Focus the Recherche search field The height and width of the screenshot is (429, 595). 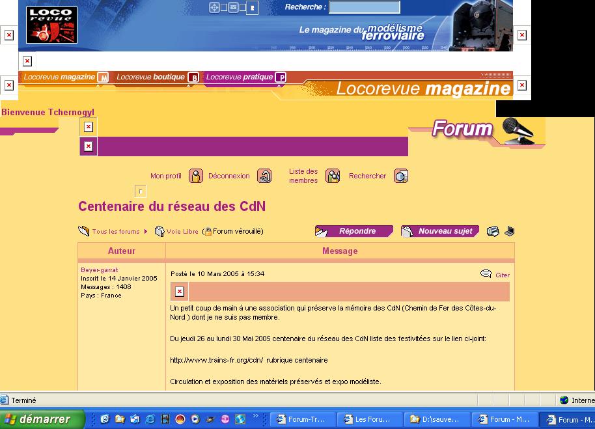[x=365, y=7]
